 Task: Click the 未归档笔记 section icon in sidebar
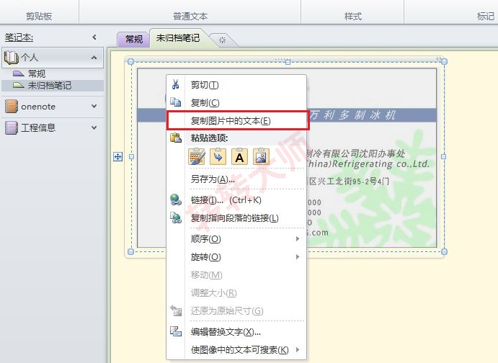coord(19,85)
